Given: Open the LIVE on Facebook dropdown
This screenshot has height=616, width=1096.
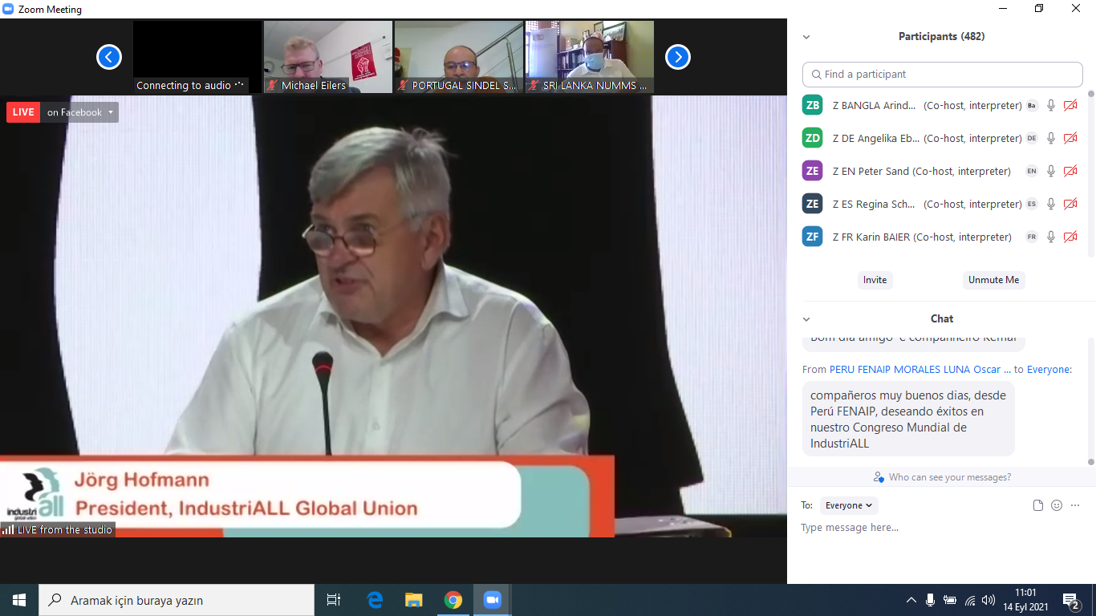Looking at the screenshot, I should coord(79,112).
